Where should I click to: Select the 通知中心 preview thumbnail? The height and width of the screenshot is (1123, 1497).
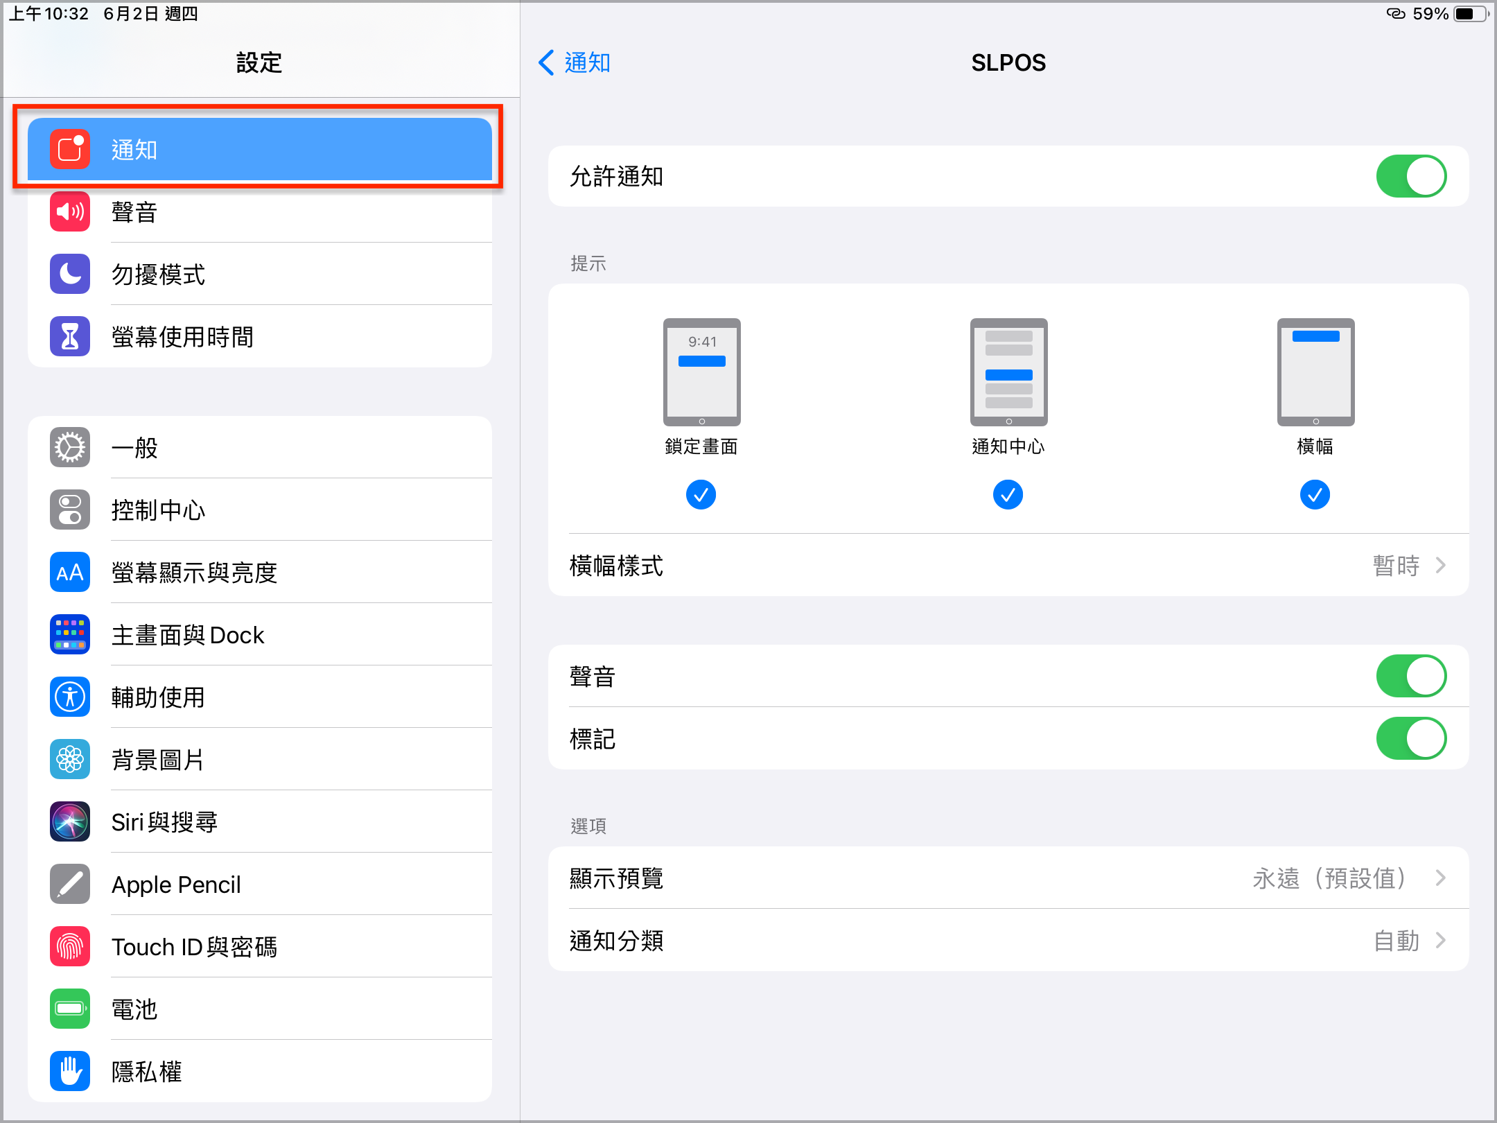pos(1008,372)
